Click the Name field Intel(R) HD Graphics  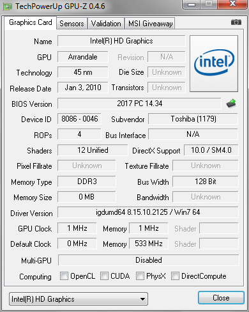121,41
